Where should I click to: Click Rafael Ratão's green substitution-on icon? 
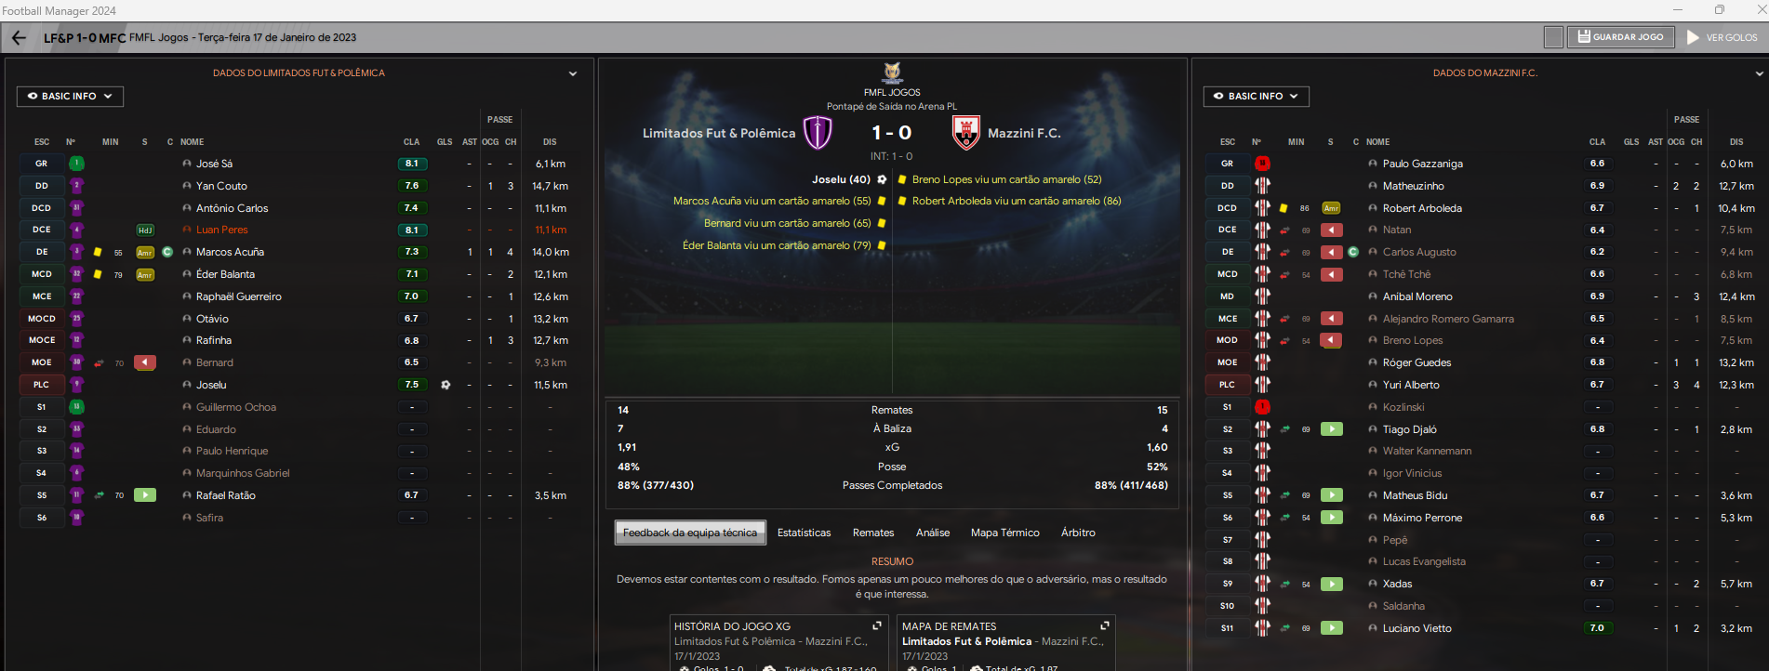coord(145,495)
